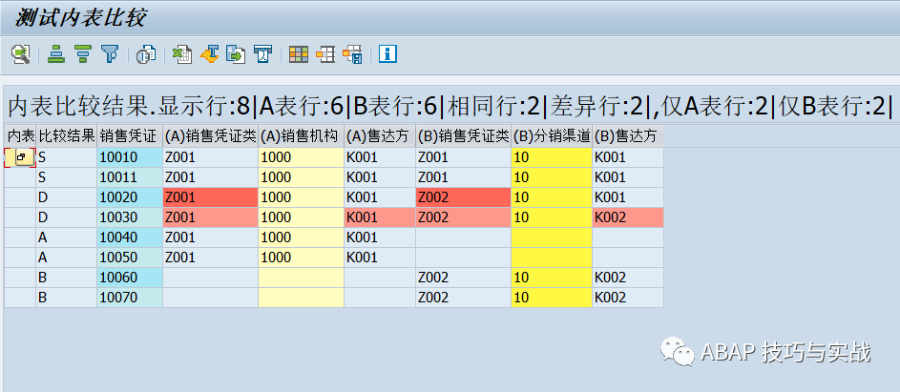The height and width of the screenshot is (392, 900).
Task: Click the (A) 1000 cell in row 10050
Action: pyautogui.click(x=301, y=258)
